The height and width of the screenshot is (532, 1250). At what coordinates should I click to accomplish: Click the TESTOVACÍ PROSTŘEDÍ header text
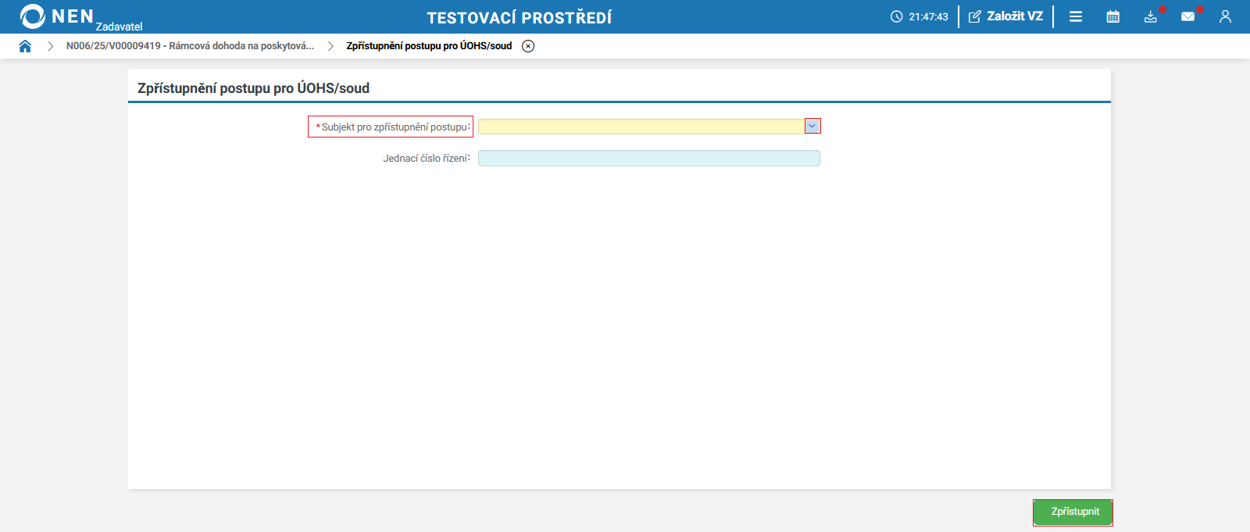point(520,17)
